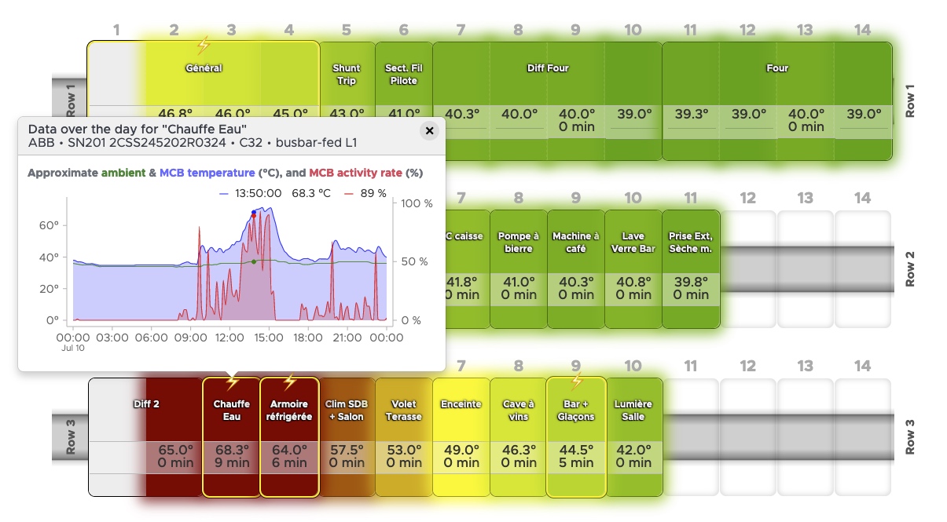This screenshot has width=947, height=522.
Task: Select the Pompe à bierre breaker
Action: [519, 259]
